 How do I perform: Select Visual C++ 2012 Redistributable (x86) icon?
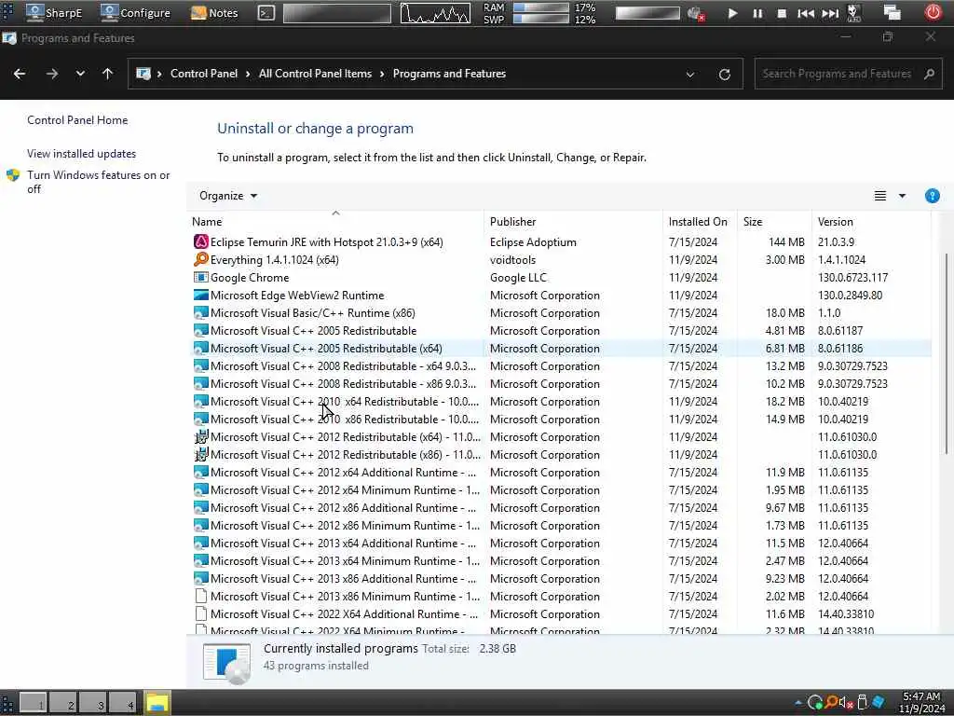pyautogui.click(x=201, y=454)
